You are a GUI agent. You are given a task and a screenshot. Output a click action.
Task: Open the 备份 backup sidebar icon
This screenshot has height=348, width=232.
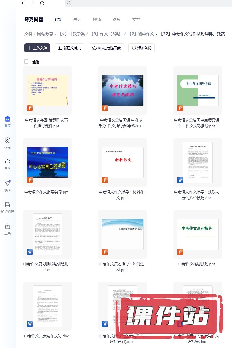pyautogui.click(x=8, y=162)
